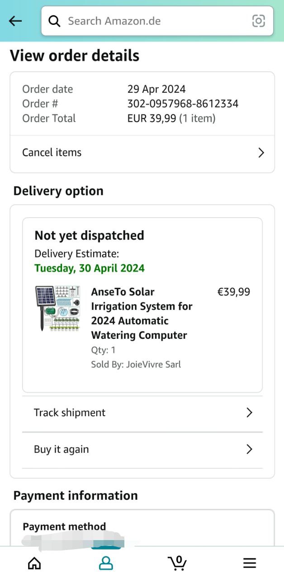The width and height of the screenshot is (284, 579).
Task: Click the Sold By JoieVivre Sarl text
Action: 136,364
